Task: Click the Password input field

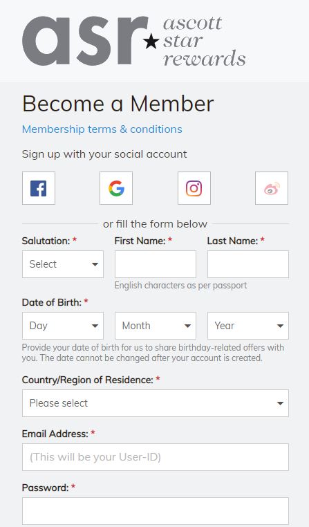Action: pyautogui.click(x=156, y=511)
